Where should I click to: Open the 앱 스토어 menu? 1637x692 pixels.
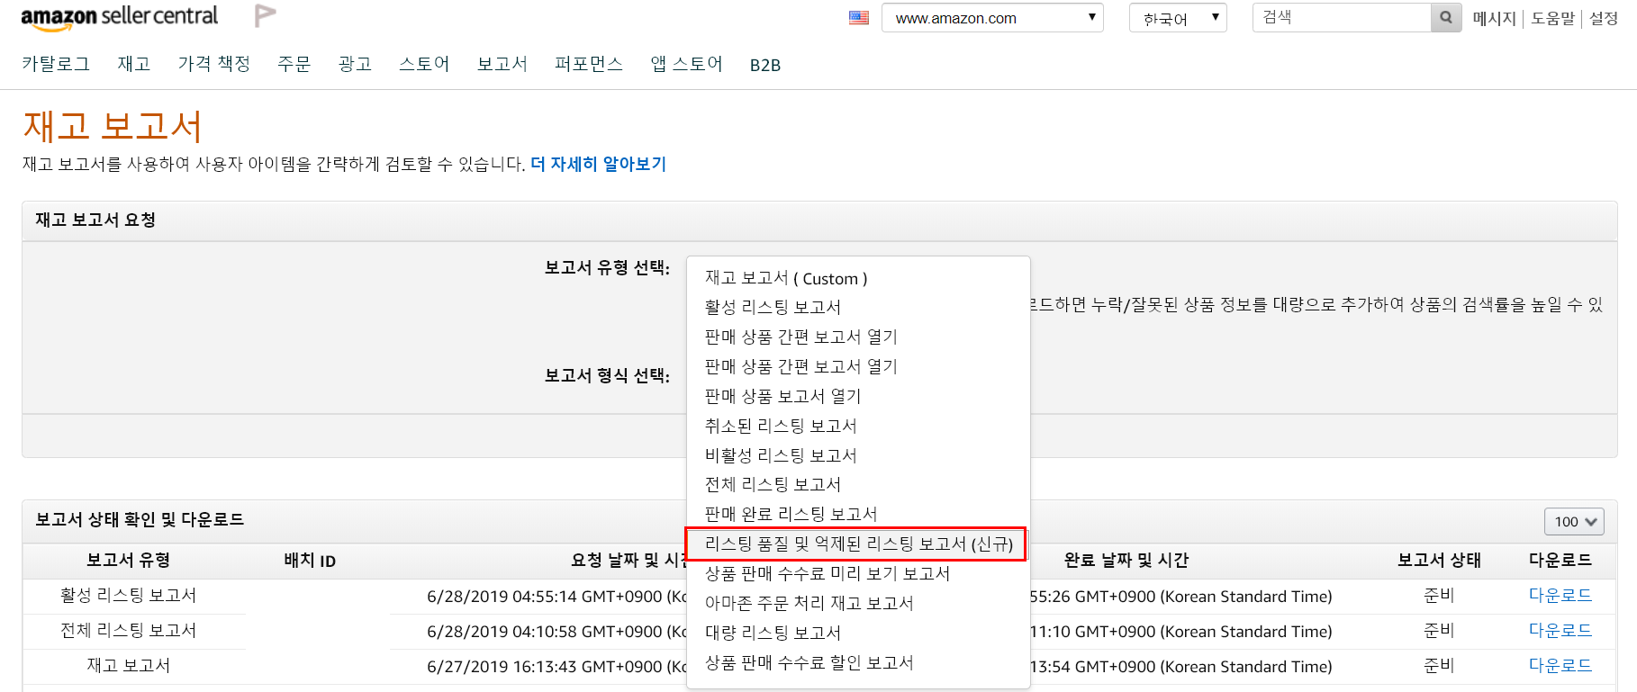pos(687,64)
